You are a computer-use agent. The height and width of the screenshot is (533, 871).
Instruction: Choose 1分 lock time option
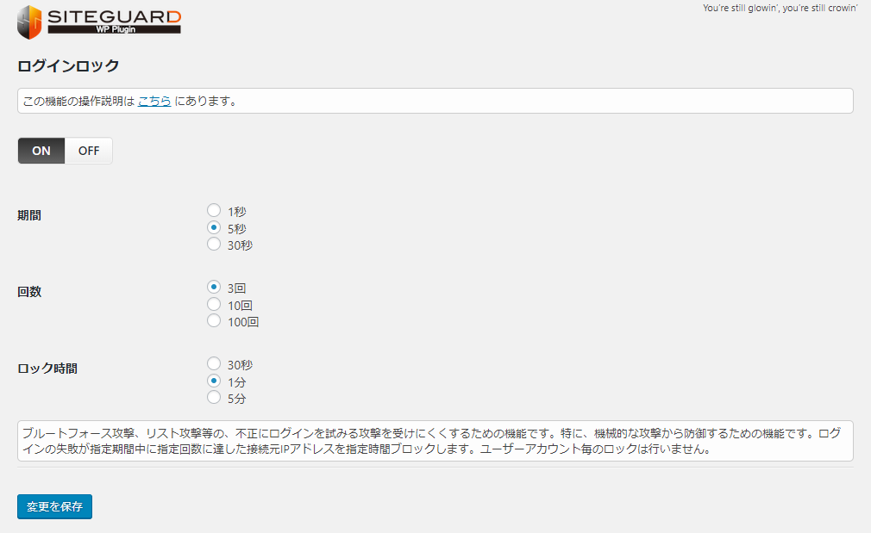tap(214, 381)
